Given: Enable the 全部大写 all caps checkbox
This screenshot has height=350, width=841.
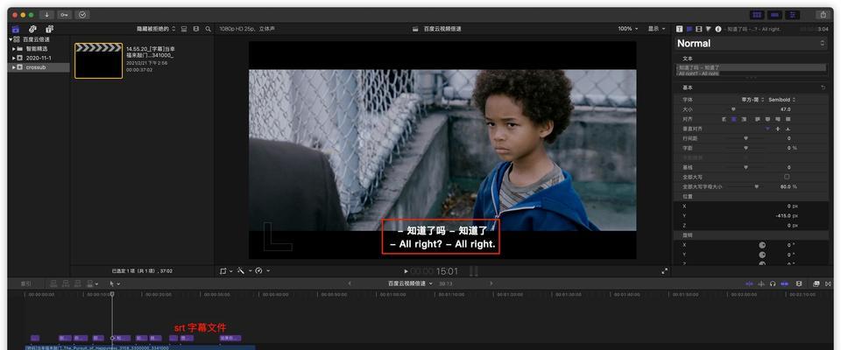Looking at the screenshot, I should [x=787, y=177].
